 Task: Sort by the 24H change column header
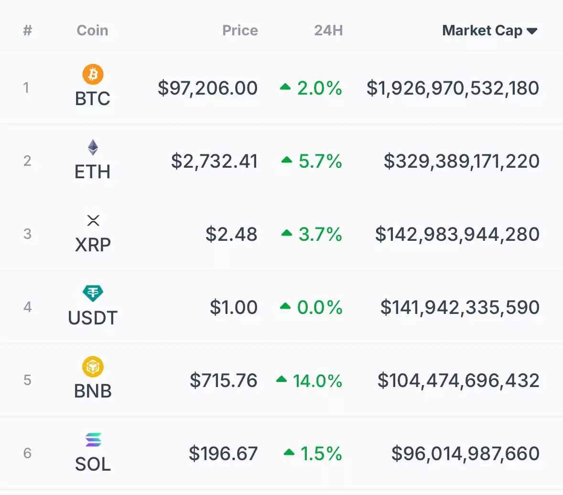click(x=328, y=31)
